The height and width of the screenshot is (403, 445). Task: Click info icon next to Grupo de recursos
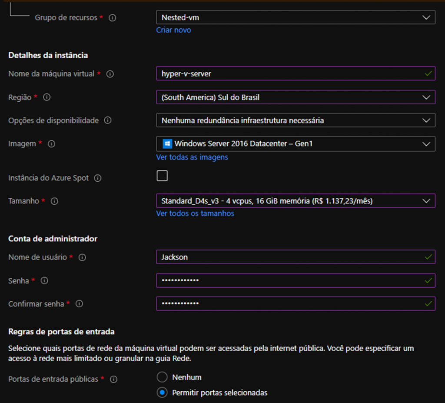point(113,18)
